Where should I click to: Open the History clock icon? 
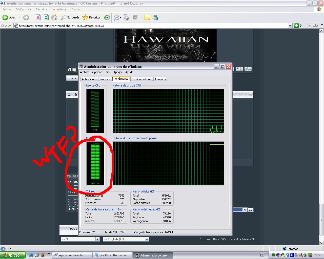coord(107,17)
